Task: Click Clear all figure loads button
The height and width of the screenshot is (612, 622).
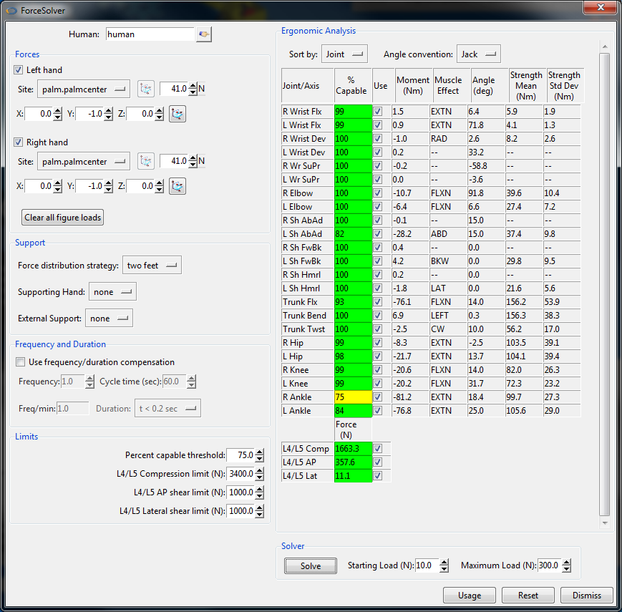Action: point(63,218)
